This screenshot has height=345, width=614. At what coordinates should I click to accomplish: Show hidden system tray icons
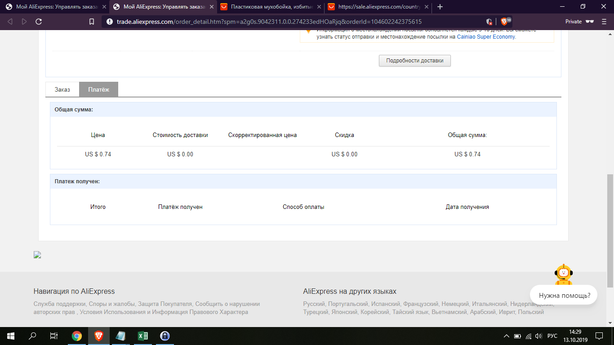[x=507, y=336]
